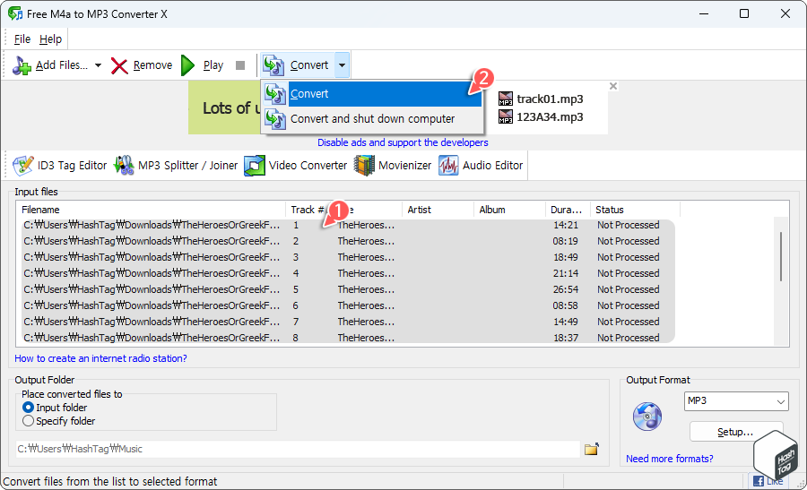
Task: Launch the Movienizer tool
Action: click(x=393, y=166)
